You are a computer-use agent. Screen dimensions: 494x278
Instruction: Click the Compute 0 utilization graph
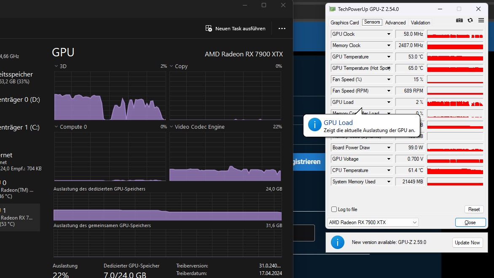point(110,156)
